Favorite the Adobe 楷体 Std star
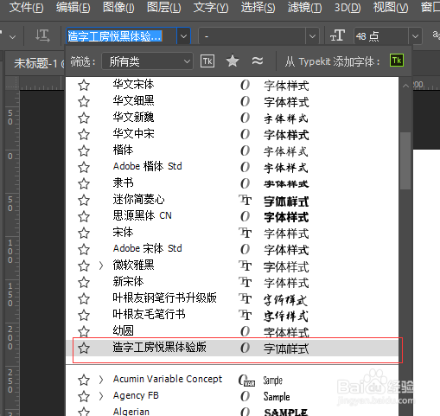Image resolution: width=440 pixels, height=416 pixels. (x=84, y=167)
